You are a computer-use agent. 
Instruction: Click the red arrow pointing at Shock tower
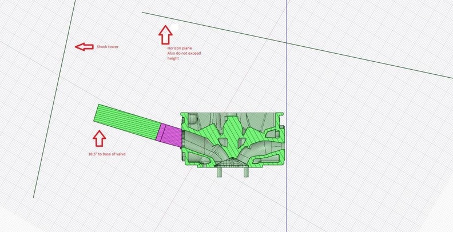tap(84, 47)
